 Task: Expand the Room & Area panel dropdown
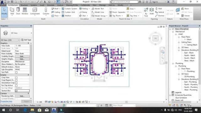point(126,19)
